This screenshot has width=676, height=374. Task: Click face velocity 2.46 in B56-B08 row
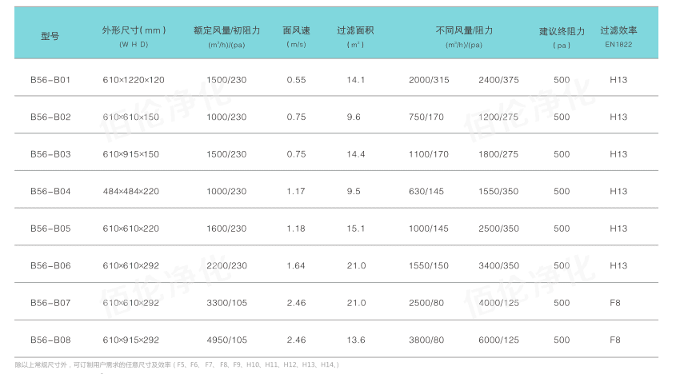[x=296, y=340]
